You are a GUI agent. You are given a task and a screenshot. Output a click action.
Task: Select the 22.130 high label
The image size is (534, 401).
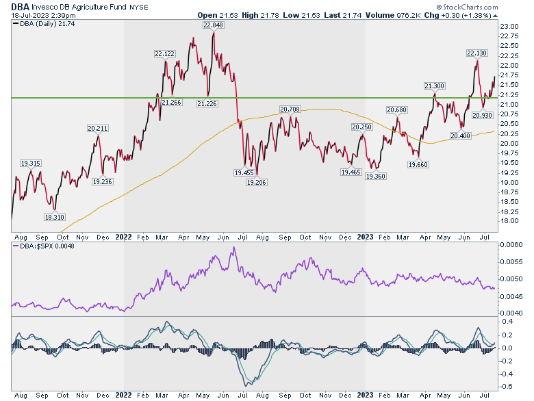tap(476, 53)
